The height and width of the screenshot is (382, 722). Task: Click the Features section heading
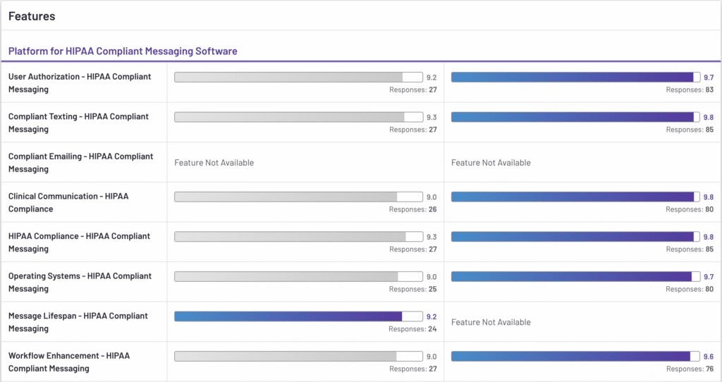click(x=32, y=16)
